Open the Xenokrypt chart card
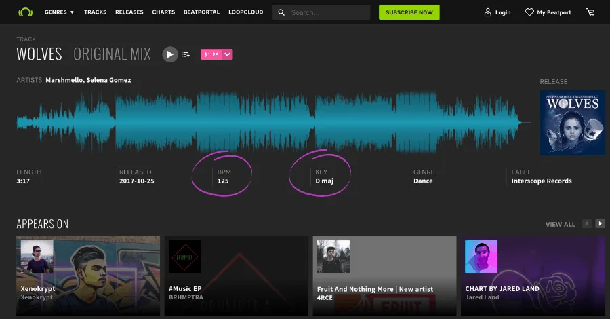Image resolution: width=610 pixels, height=319 pixels. coord(88,276)
